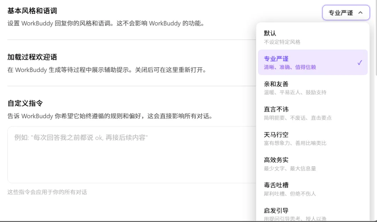The image size is (377, 222).
Task: Click the description 告诉 WorkBuddy 你希望它始终遵循的规则
Action: (x=110, y=116)
